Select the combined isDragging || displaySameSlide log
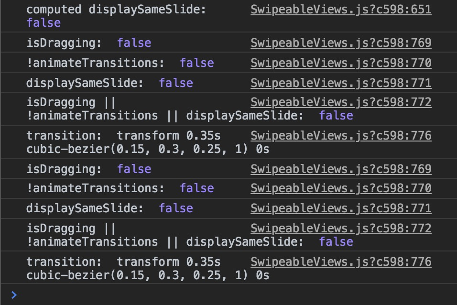The width and height of the screenshot is (457, 305). pos(143,109)
